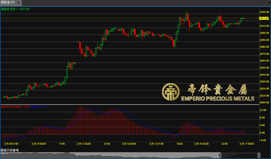Click the EMPERIO PRECIOUS METALS watermark text

218,99
